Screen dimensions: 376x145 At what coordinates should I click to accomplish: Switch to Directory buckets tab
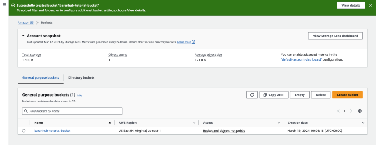coord(81,78)
